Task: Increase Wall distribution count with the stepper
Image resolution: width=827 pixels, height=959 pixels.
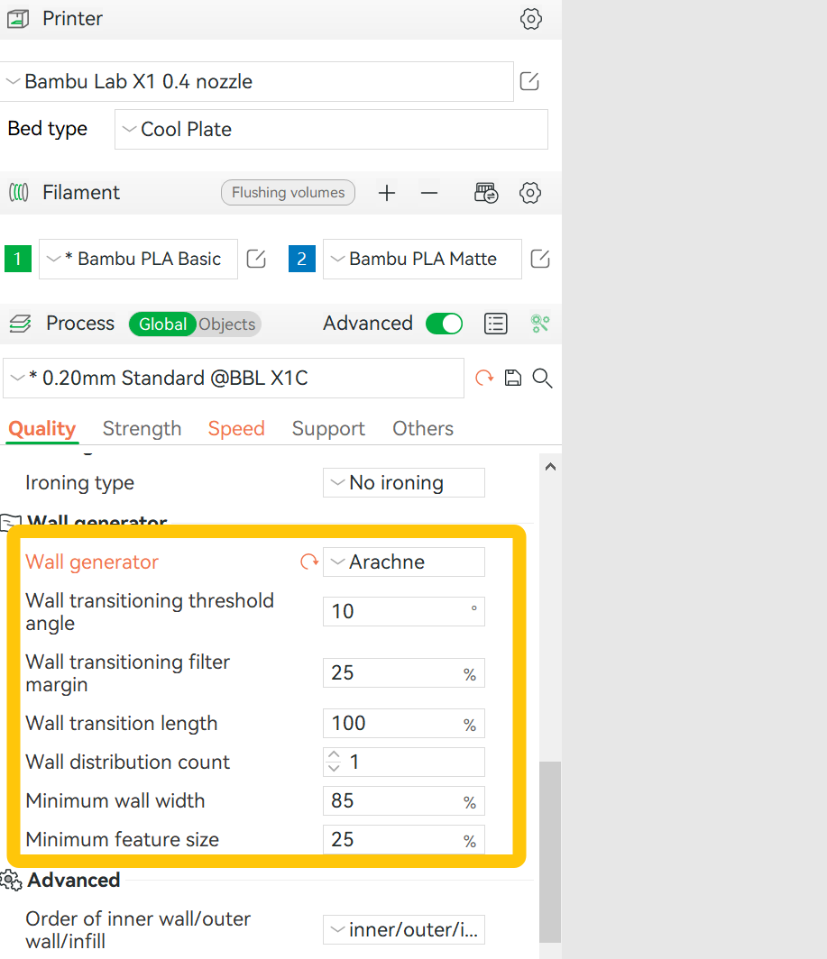Action: (x=333, y=756)
